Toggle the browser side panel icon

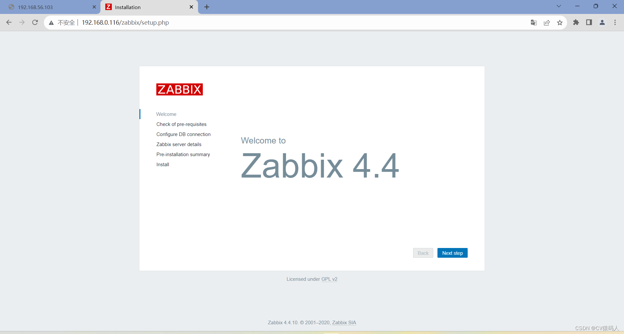click(589, 22)
